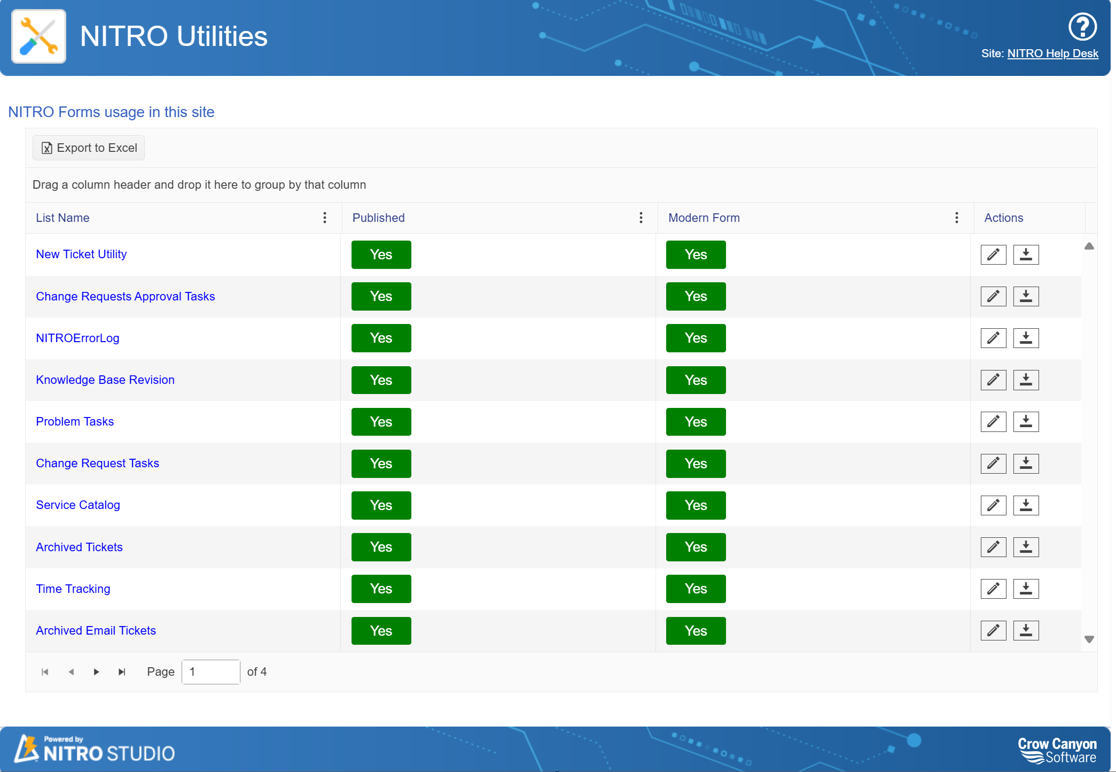Go to the last page

pos(122,672)
